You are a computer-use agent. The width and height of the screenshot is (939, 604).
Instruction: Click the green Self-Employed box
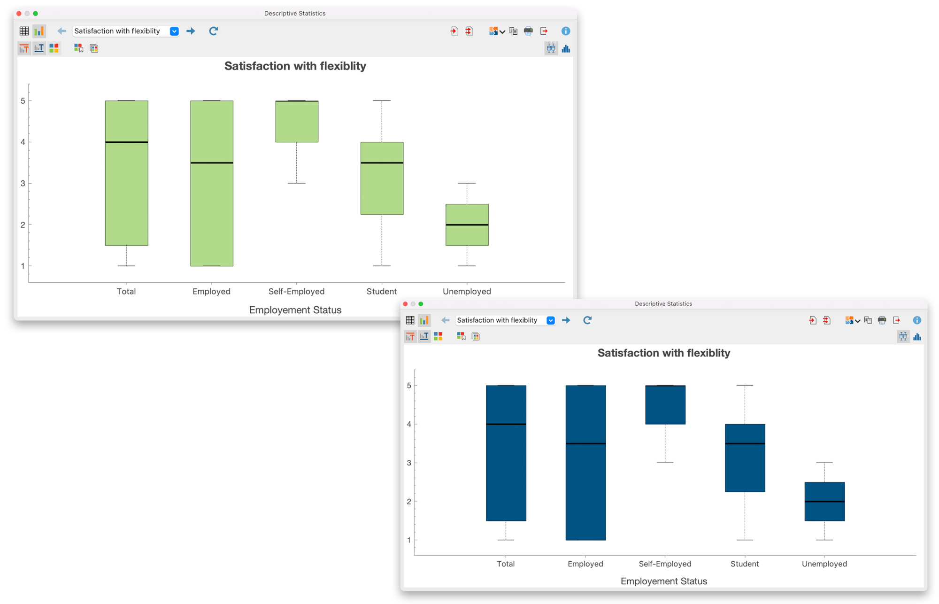[297, 121]
